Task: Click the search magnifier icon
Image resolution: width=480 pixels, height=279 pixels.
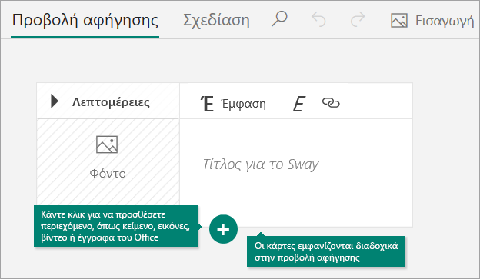Action: tap(279, 19)
